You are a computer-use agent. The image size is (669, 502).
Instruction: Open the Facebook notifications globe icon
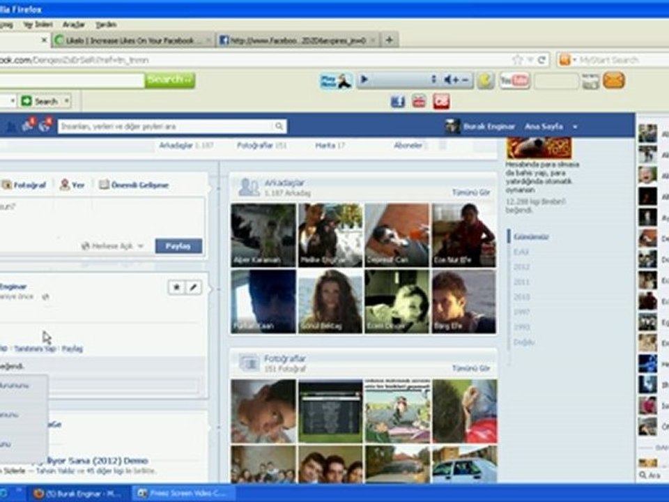[x=45, y=125]
